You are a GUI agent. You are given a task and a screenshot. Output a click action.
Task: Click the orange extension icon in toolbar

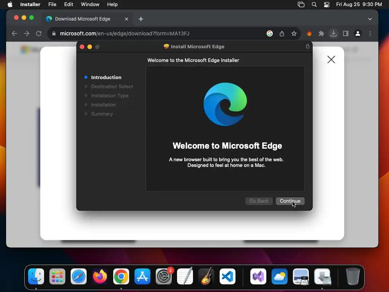309,33
